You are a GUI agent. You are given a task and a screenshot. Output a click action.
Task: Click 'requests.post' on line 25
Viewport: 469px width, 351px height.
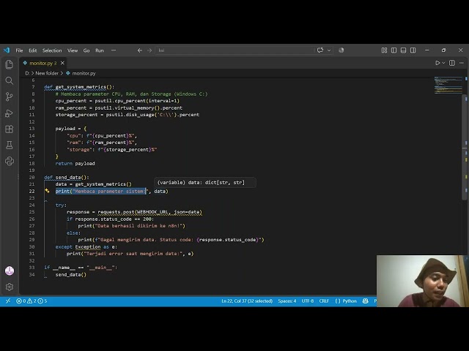coord(116,212)
